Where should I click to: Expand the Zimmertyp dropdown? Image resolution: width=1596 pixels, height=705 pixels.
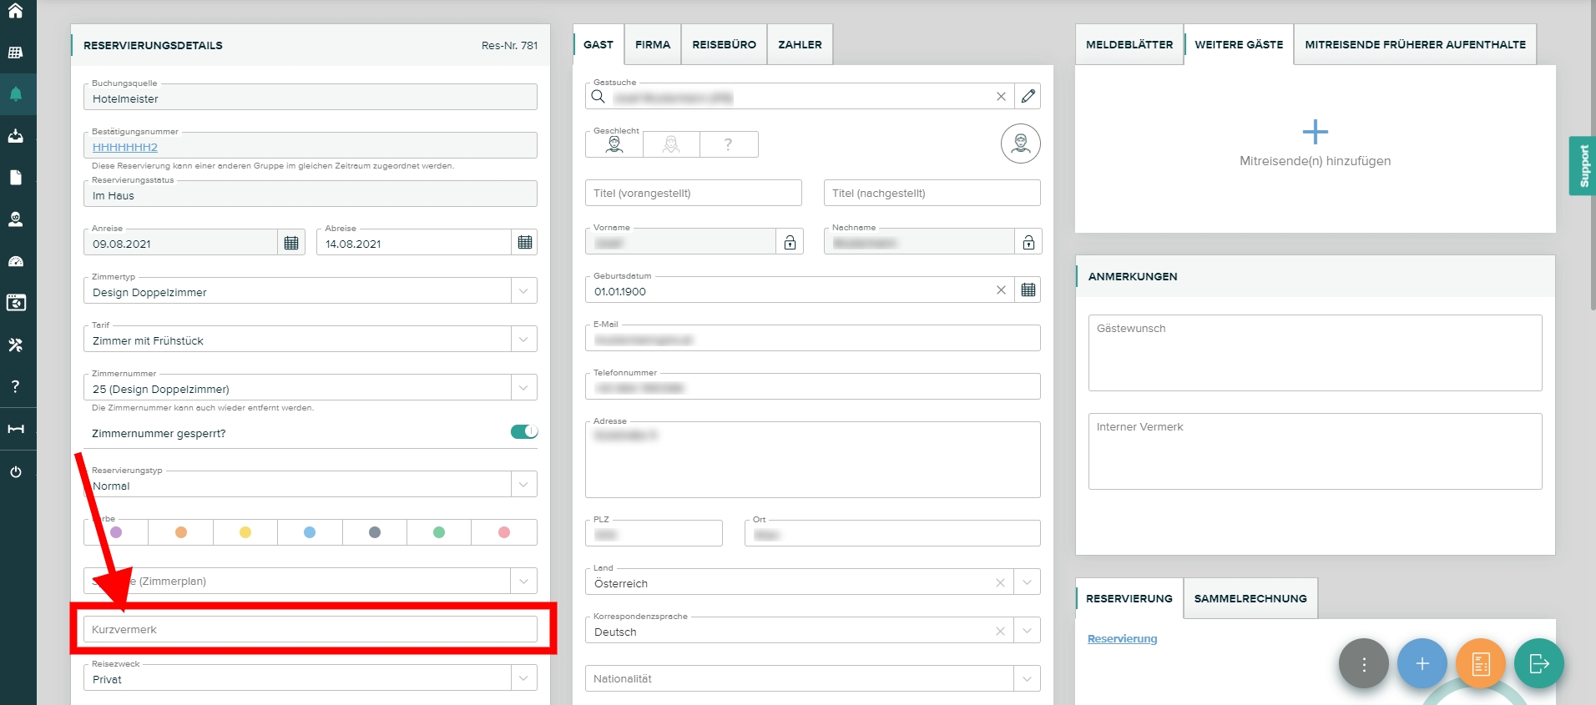[523, 291]
